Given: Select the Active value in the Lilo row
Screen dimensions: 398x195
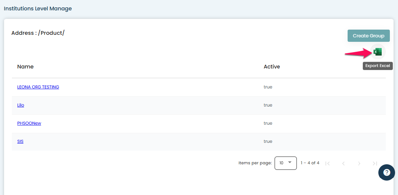Looking at the screenshot, I should point(268,105).
